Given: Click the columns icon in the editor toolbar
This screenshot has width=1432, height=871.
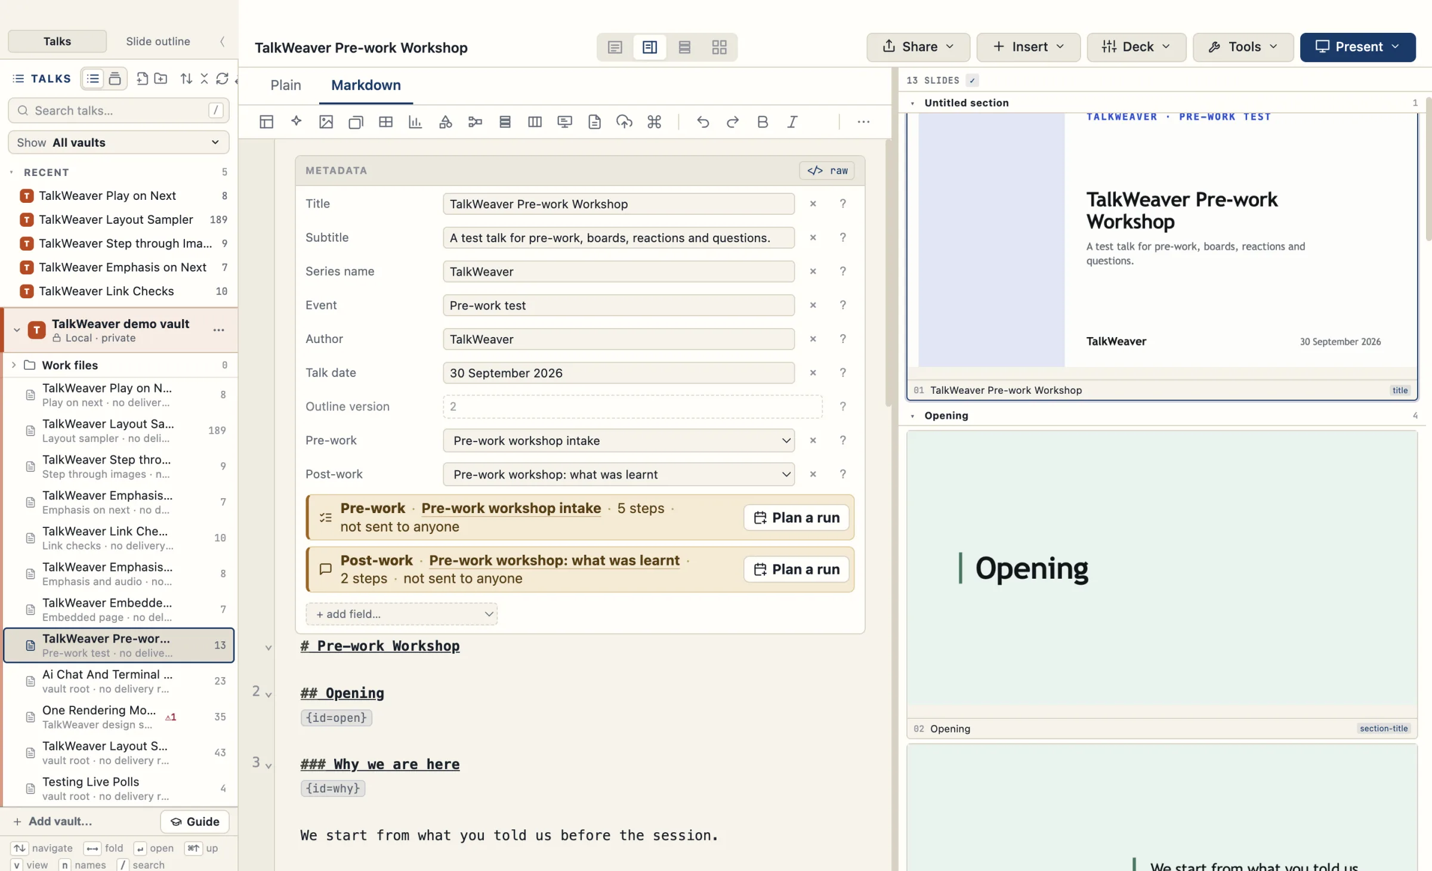Looking at the screenshot, I should (535, 122).
